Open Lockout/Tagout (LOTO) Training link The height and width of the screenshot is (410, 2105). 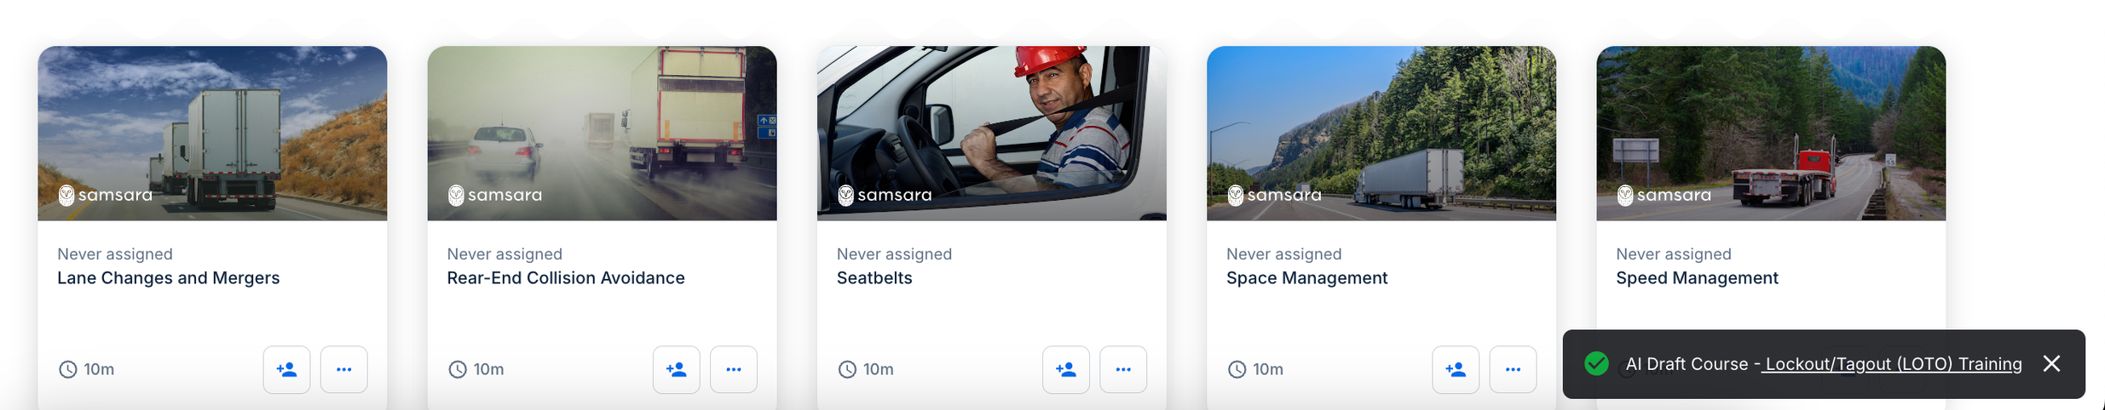[x=1893, y=364]
